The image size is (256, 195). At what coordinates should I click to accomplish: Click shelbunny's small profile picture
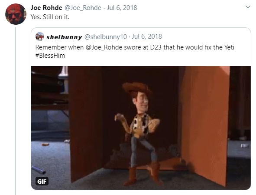(x=40, y=36)
